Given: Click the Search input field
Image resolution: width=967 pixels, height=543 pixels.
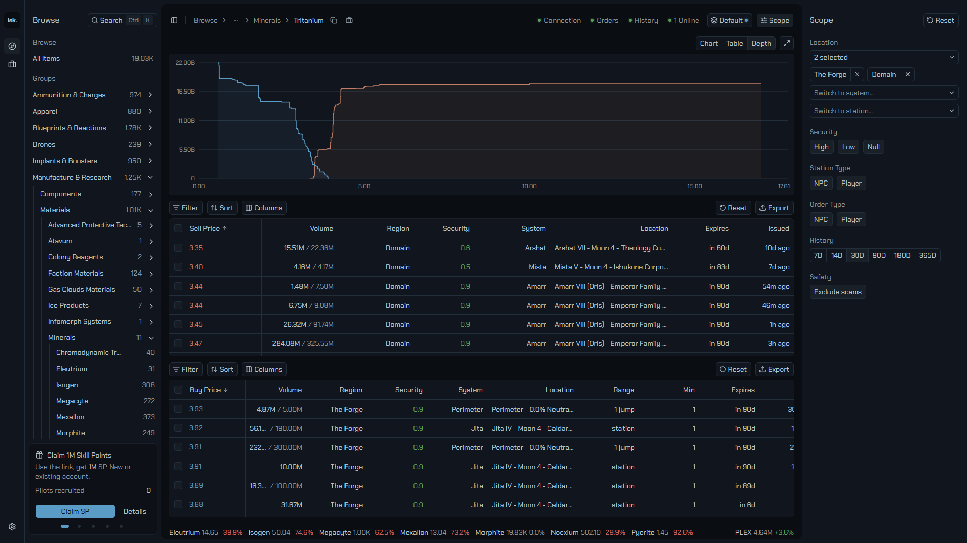Looking at the screenshot, I should point(122,20).
